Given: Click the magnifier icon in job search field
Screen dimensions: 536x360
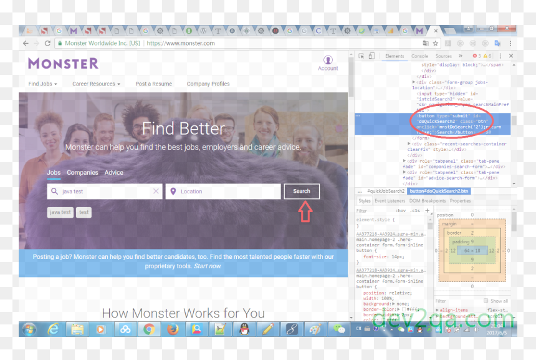Looking at the screenshot, I should pyautogui.click(x=54, y=191).
